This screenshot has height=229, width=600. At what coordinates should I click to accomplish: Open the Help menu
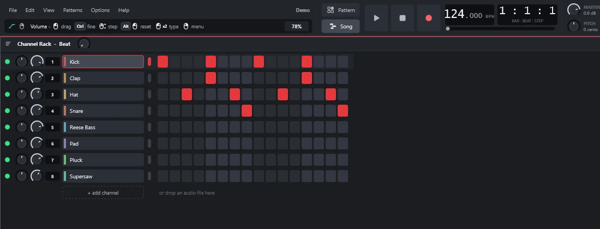tap(124, 10)
